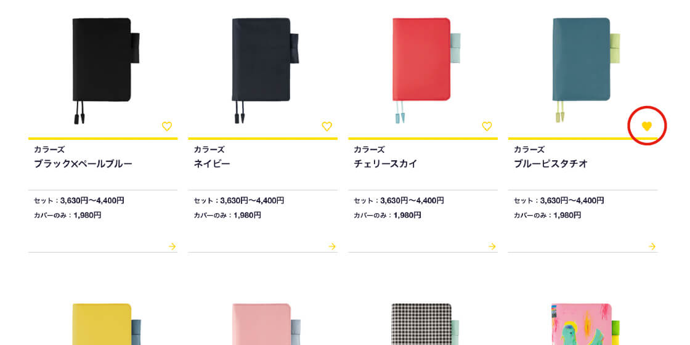View the black gingham check cover
This screenshot has width=690, height=345.
(426, 324)
